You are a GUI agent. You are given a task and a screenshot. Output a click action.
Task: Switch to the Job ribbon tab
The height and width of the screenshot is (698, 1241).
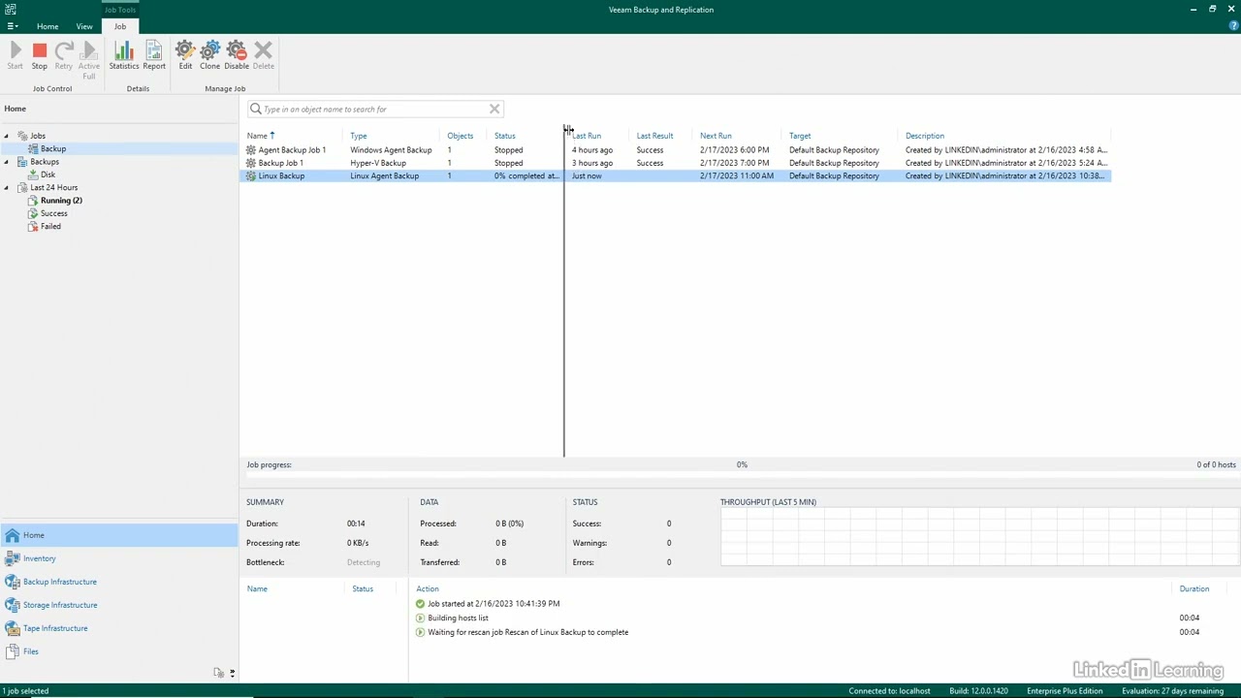120,26
